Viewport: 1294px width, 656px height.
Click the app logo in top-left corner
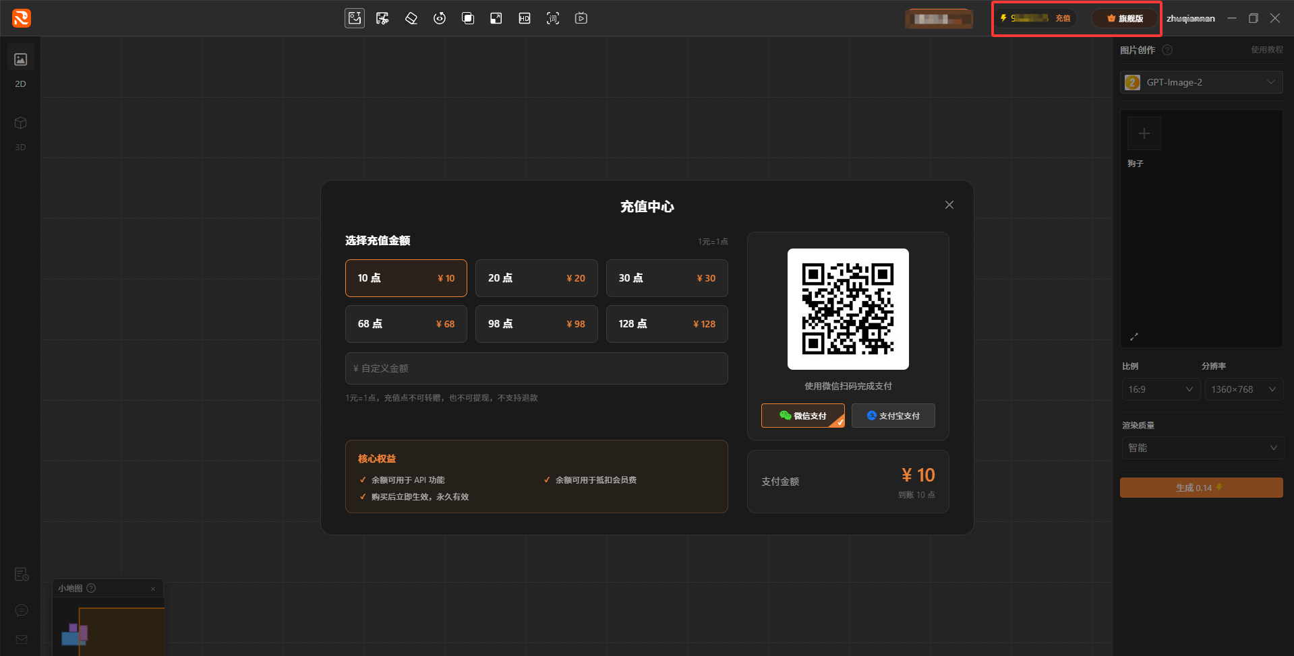[22, 18]
